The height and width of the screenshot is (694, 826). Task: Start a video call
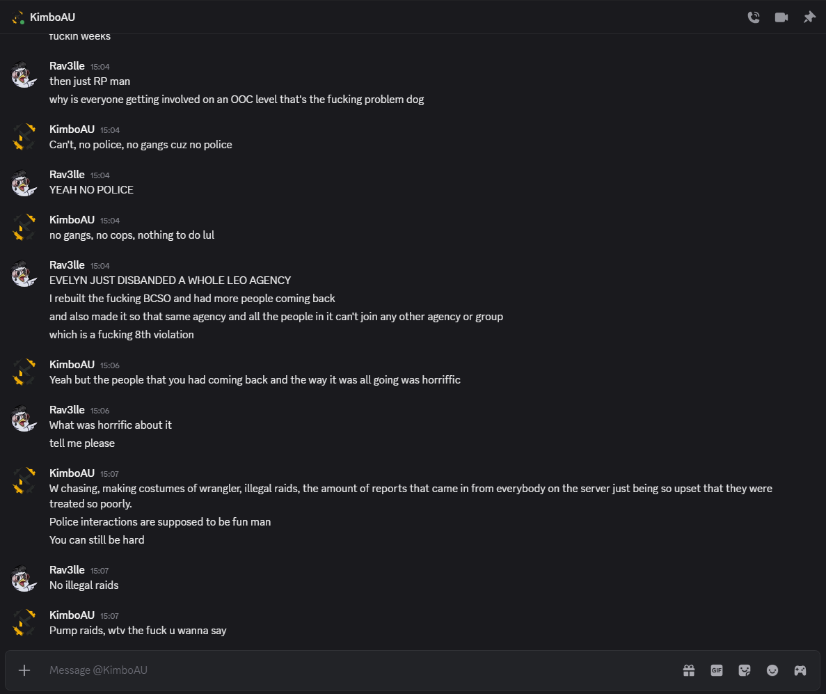[781, 17]
